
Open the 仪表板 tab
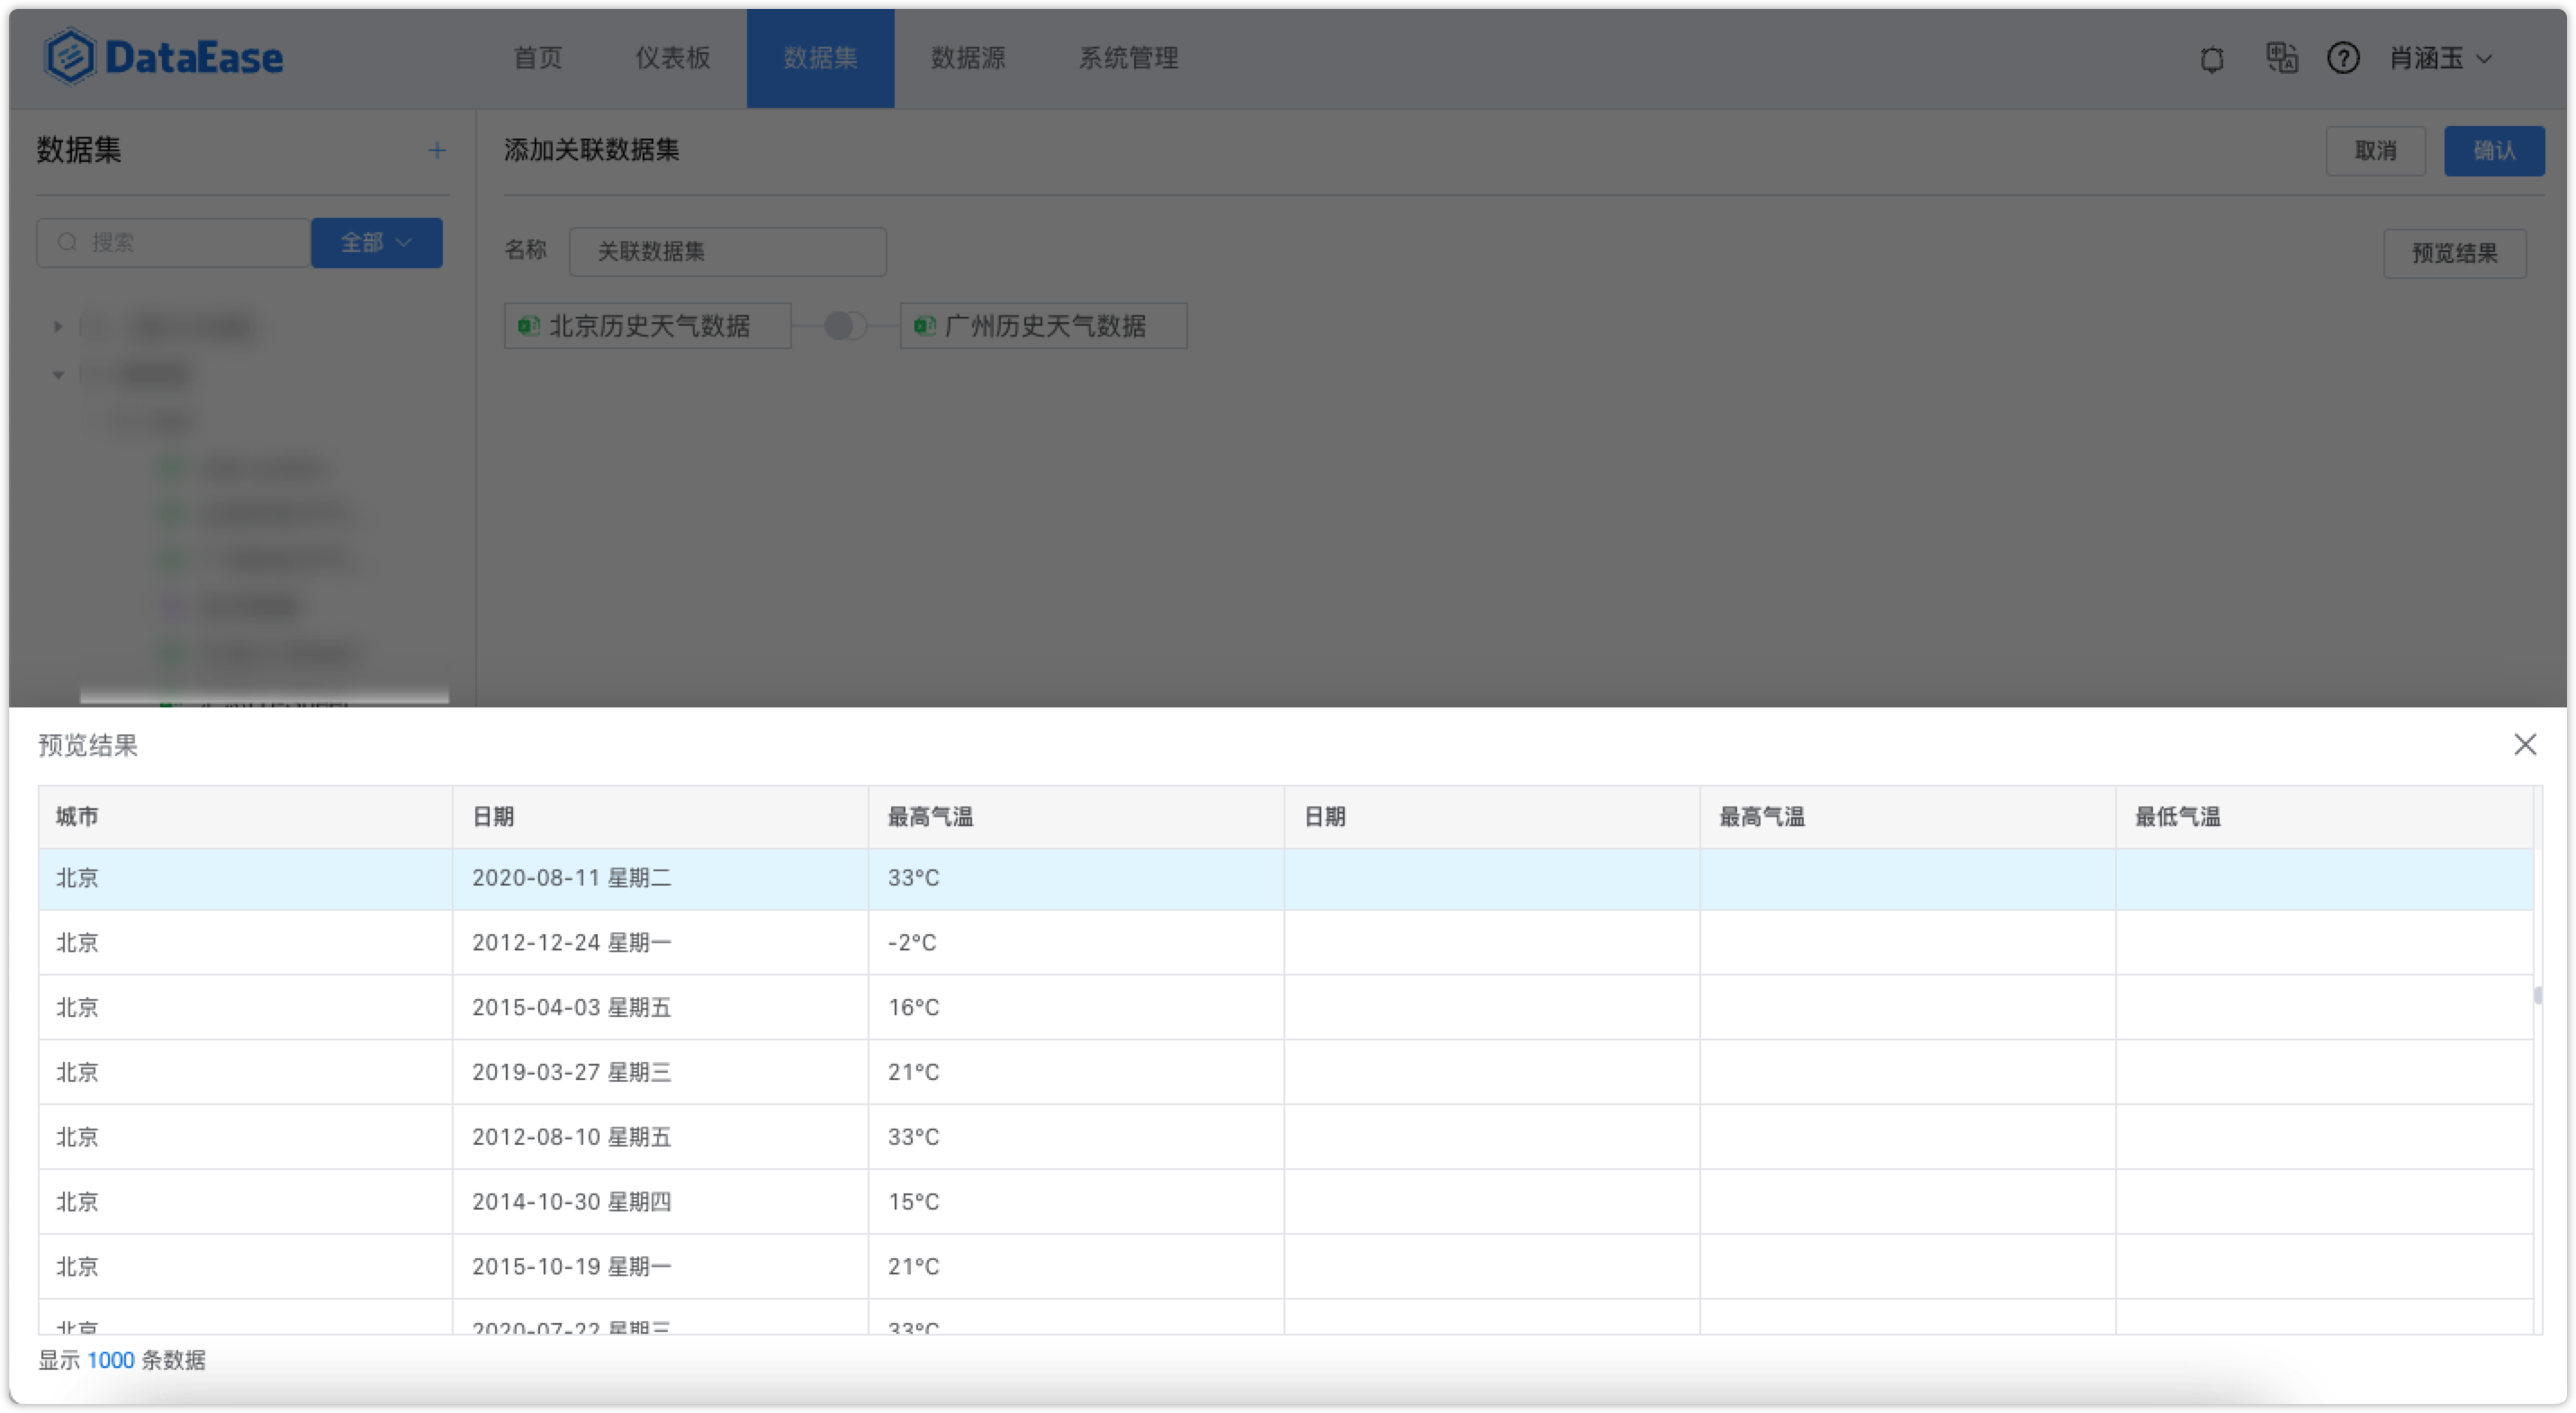[x=673, y=58]
